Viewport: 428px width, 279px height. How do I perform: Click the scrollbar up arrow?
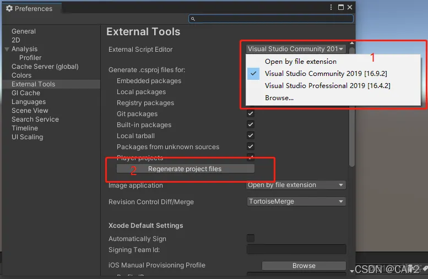tap(352, 43)
